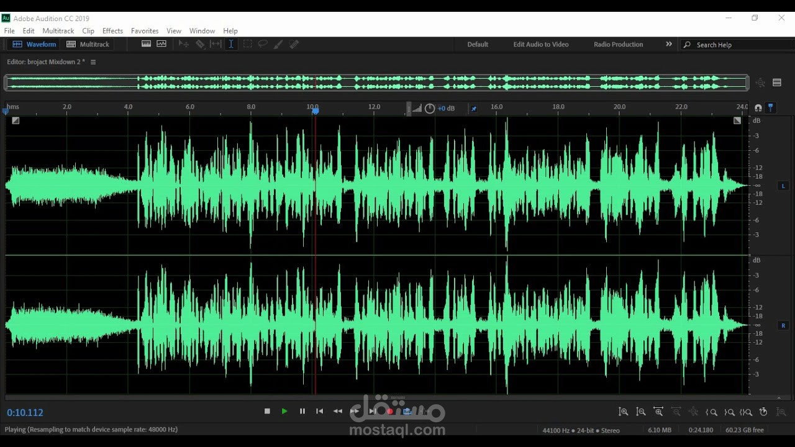Zoom in at the In point
This screenshot has width=795, height=447.
pyautogui.click(x=711, y=412)
